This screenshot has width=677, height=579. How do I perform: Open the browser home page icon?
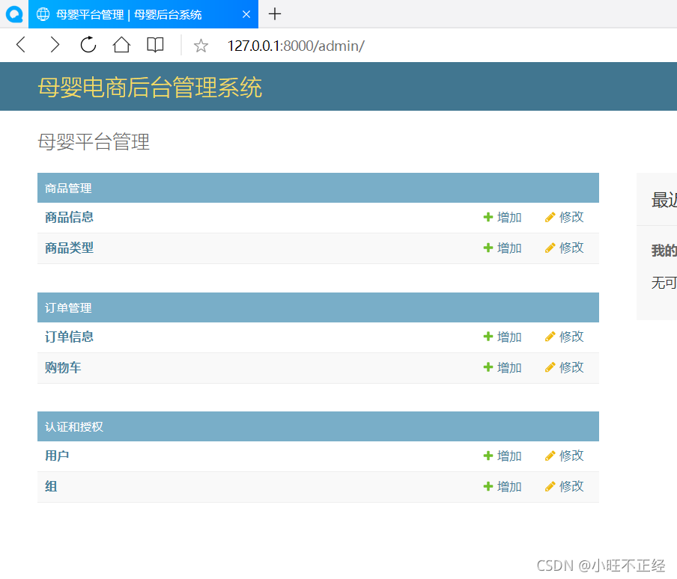[x=121, y=44]
